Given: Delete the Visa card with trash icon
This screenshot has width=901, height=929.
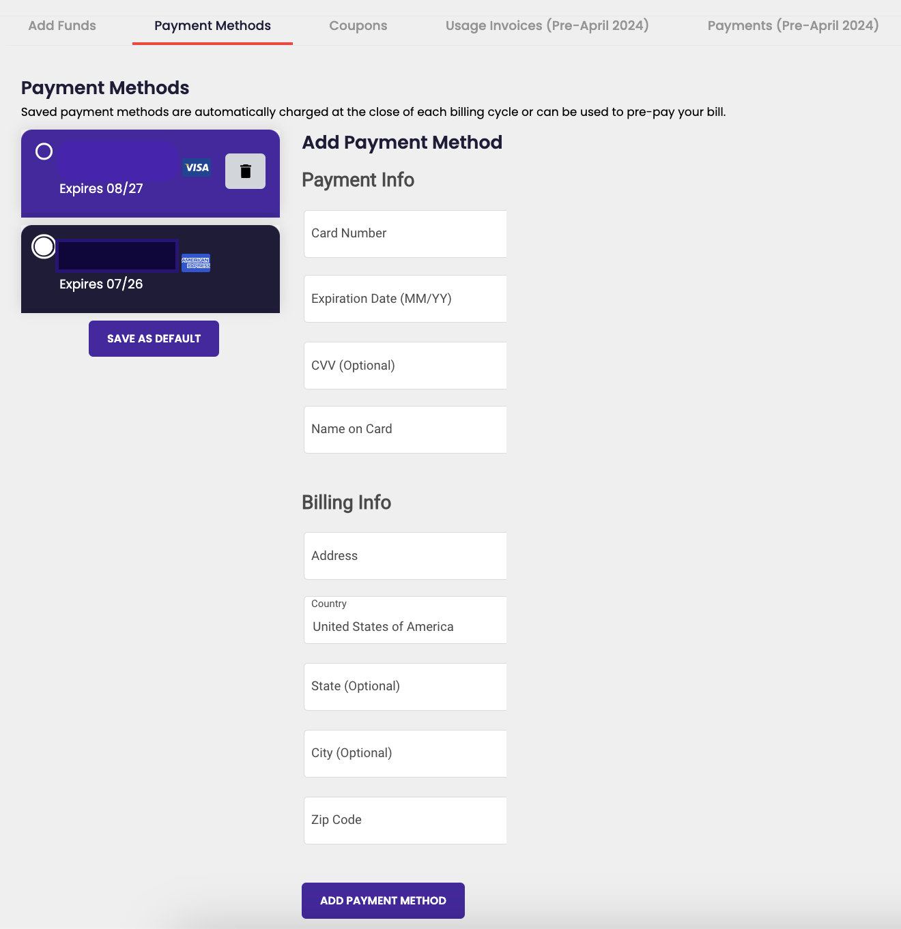Looking at the screenshot, I should pyautogui.click(x=245, y=171).
